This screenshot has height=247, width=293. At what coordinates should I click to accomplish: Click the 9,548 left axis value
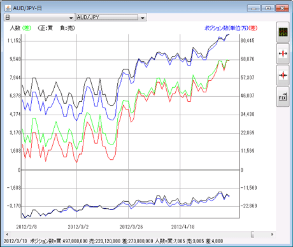pyautogui.click(x=15, y=59)
